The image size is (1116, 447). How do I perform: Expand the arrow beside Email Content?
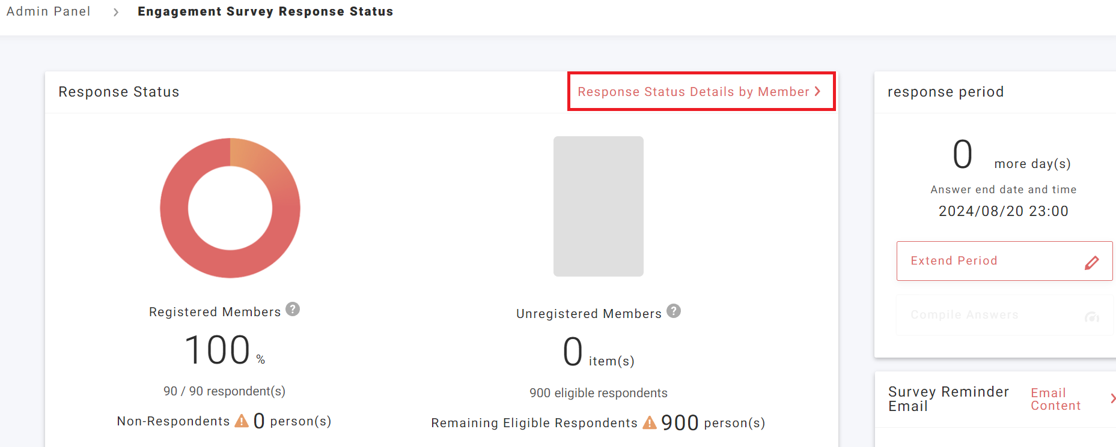(x=1112, y=398)
